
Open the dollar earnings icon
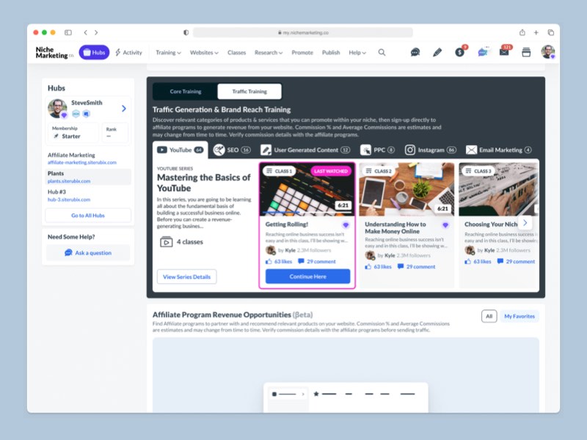[459, 53]
